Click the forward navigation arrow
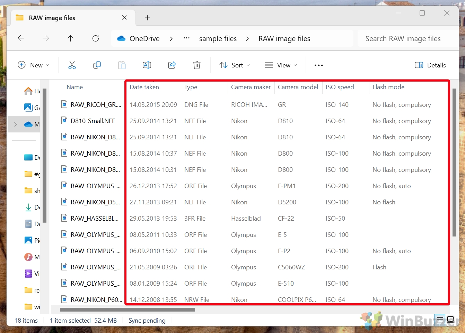The width and height of the screenshot is (465, 333). 46,38
